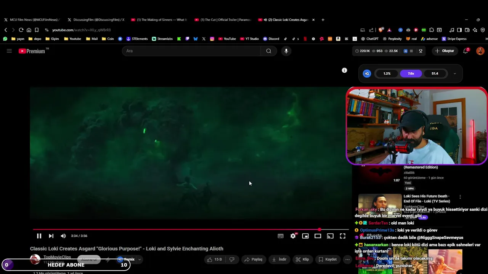Open YouTube notifications bell
Screen dimensions: 488x274
coord(466,51)
